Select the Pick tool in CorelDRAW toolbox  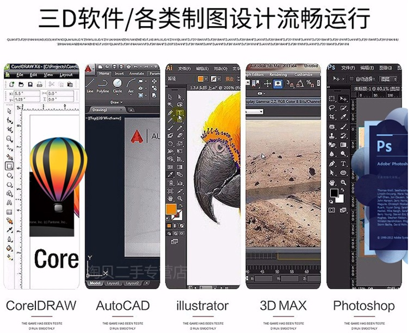tap(9, 111)
